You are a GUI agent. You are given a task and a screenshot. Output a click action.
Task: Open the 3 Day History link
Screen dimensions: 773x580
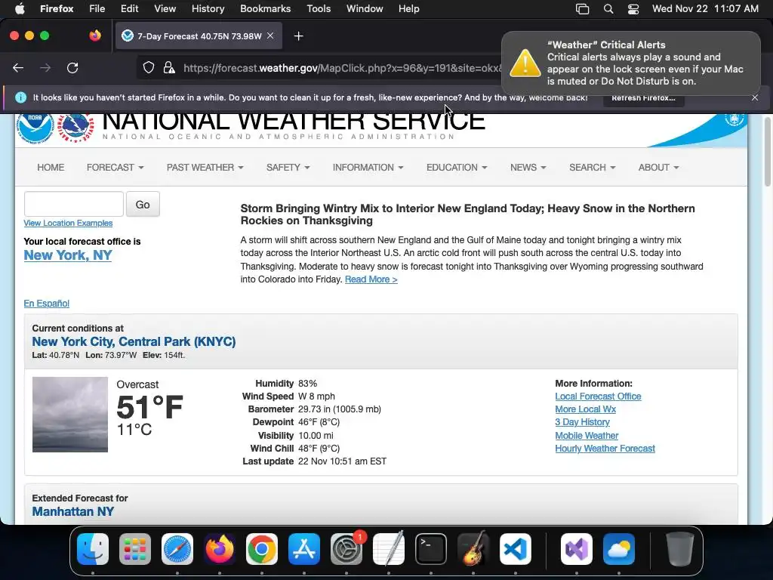coord(582,422)
